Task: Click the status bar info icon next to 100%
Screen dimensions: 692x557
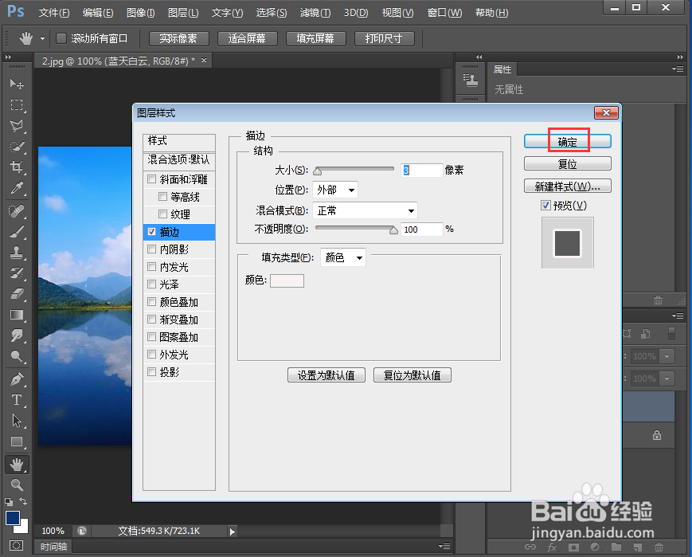Action: point(82,531)
